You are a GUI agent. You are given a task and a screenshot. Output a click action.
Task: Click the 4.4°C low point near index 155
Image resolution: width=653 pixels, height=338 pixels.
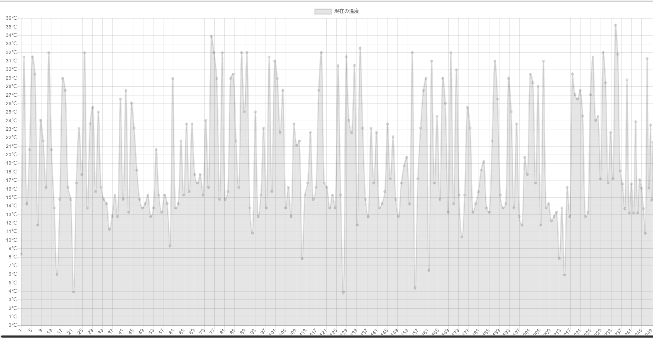(415, 288)
